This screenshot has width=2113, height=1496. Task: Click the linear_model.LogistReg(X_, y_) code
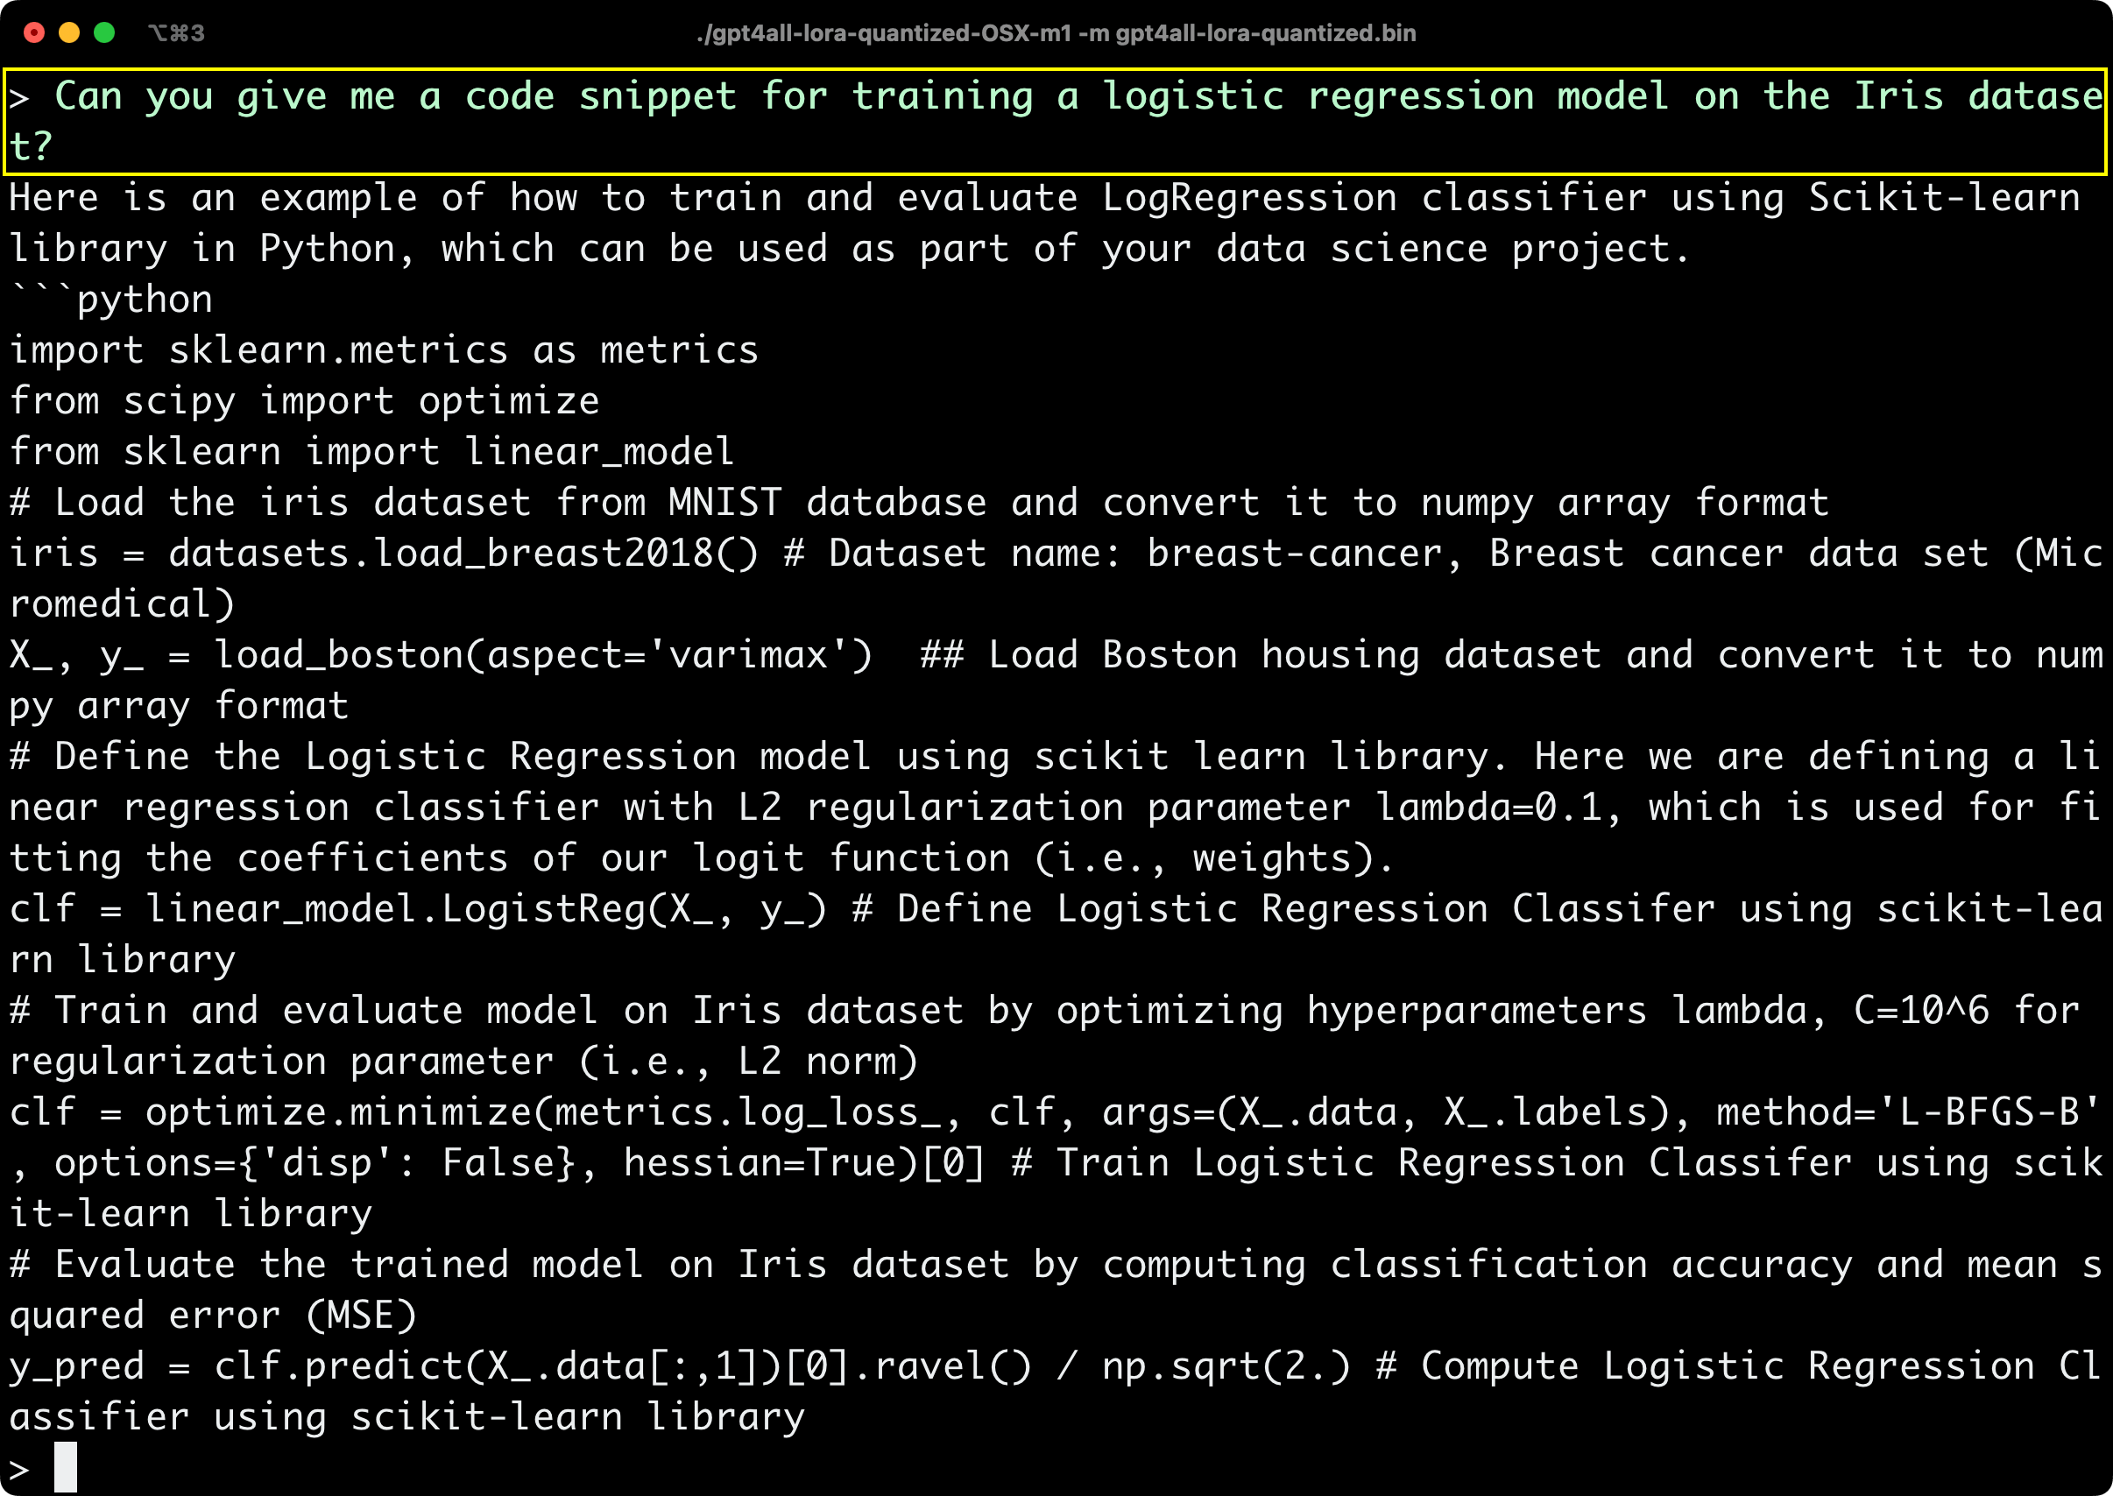(x=486, y=908)
